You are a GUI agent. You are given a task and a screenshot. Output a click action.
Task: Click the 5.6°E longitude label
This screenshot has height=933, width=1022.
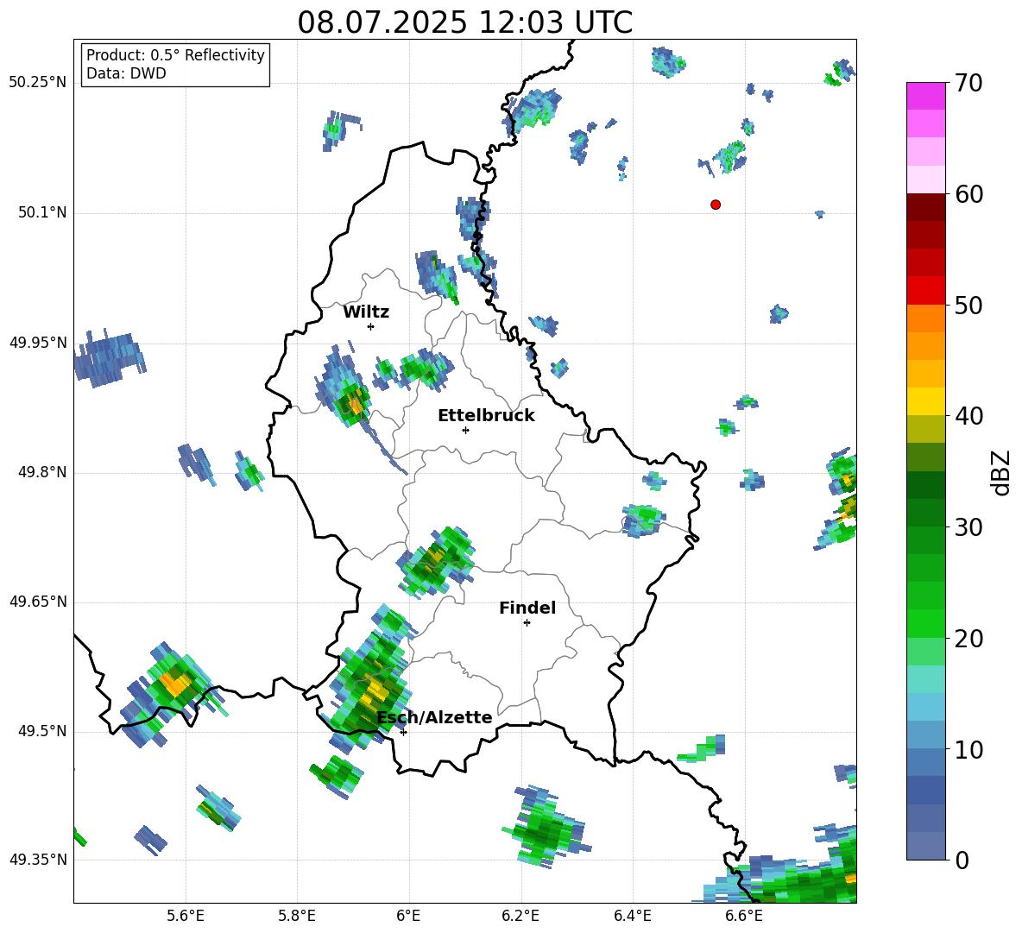186,916
